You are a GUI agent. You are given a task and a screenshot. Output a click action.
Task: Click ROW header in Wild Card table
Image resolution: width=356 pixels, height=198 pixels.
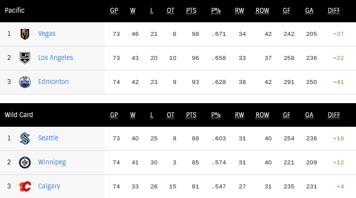262,115
